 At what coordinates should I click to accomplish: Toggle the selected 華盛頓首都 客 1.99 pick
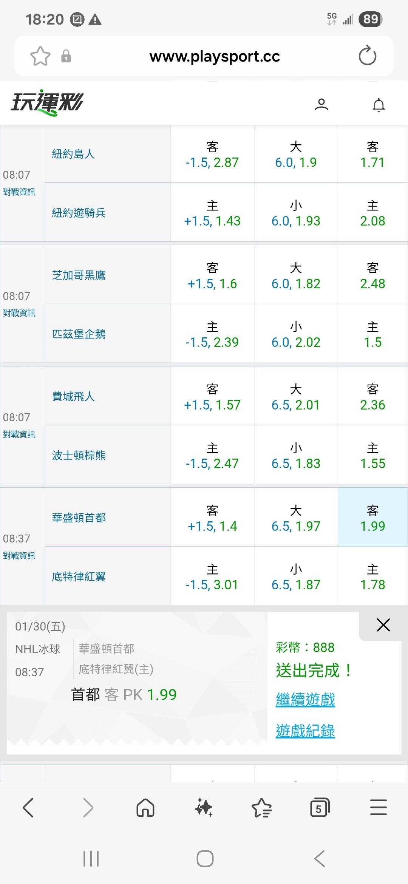pos(372,518)
